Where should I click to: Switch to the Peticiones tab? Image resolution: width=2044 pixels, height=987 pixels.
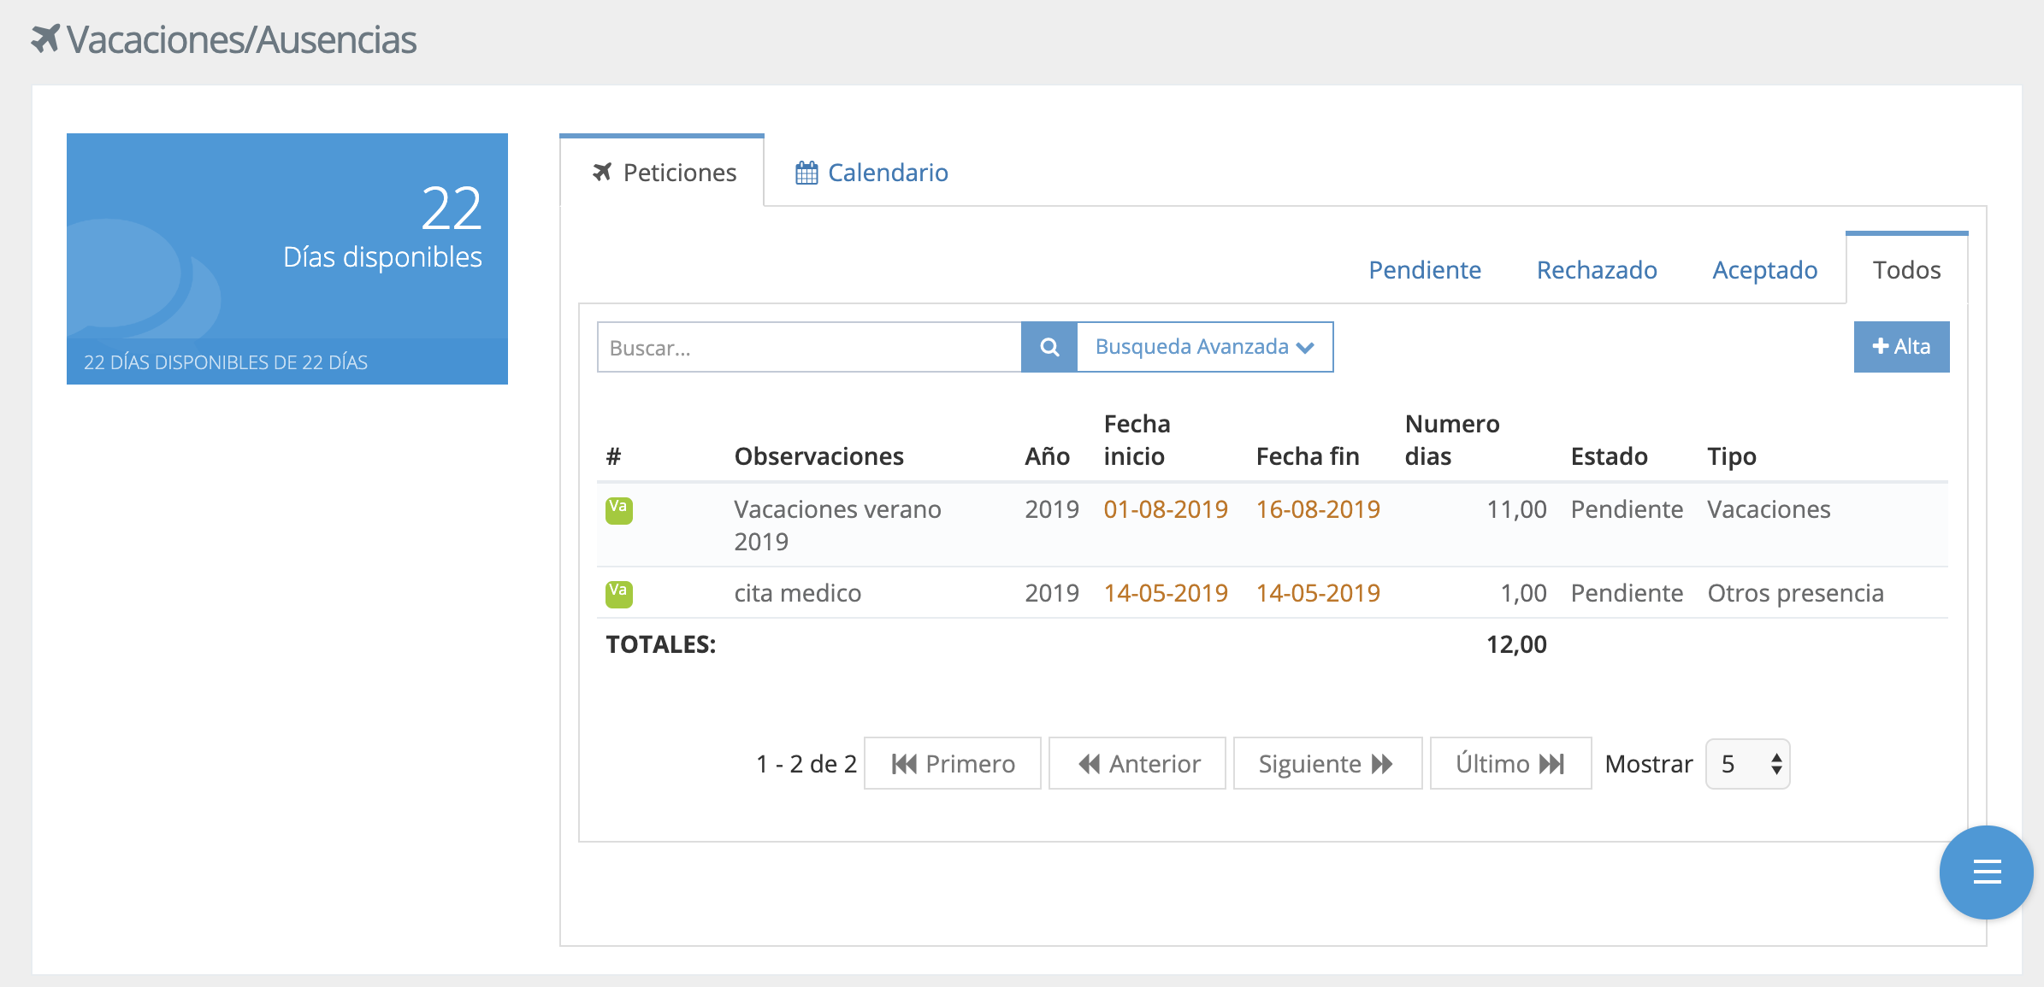662,173
